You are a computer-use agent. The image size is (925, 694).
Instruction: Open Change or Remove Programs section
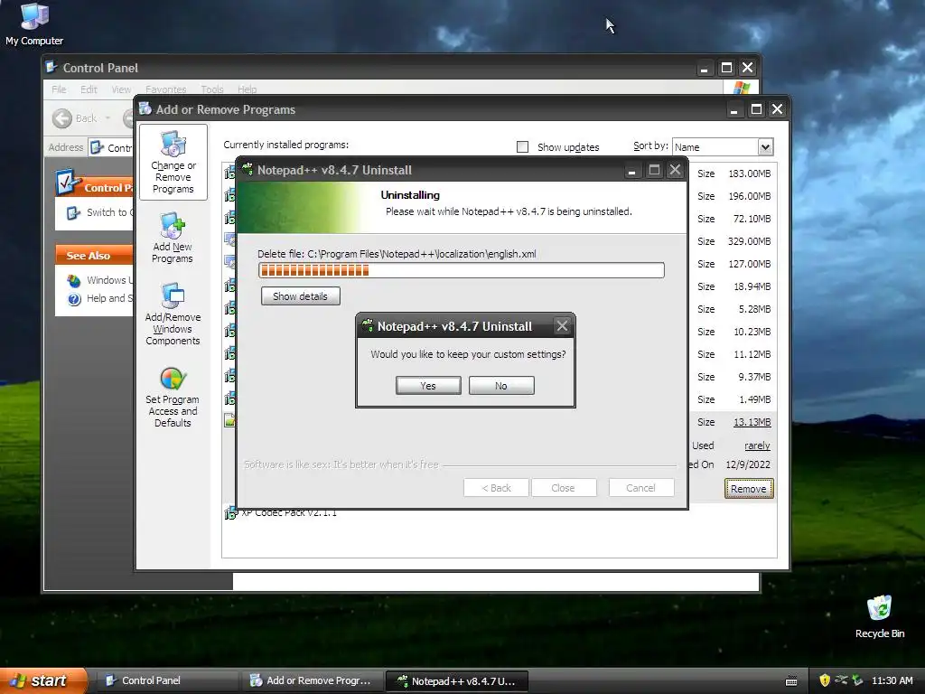pos(173,163)
